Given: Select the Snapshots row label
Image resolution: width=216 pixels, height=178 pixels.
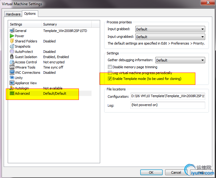Looking at the screenshot, I should [22, 46].
